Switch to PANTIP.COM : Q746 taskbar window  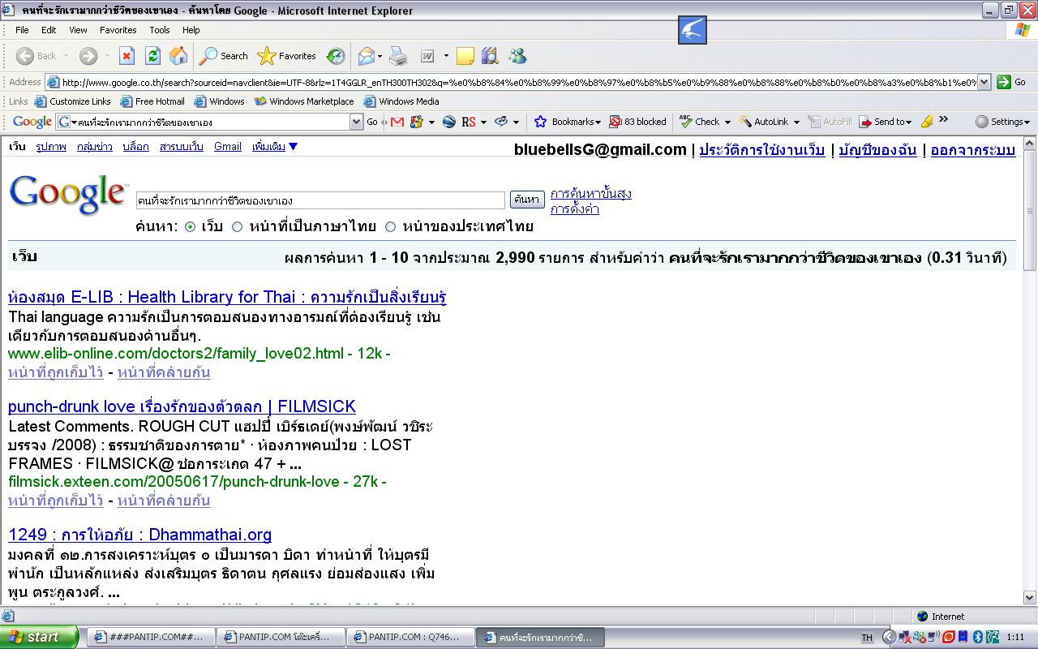[410, 637]
